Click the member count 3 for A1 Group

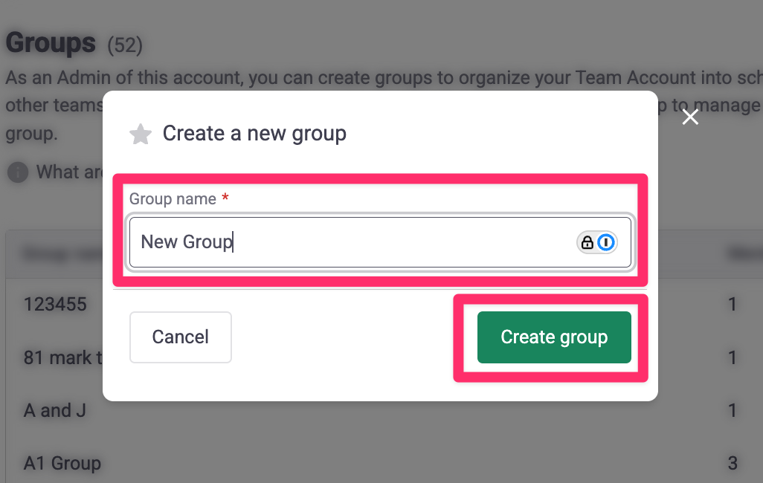pyautogui.click(x=733, y=464)
